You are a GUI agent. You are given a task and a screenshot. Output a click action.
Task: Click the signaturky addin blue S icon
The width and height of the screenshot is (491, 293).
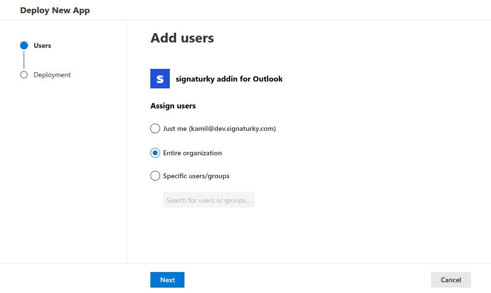pos(160,79)
